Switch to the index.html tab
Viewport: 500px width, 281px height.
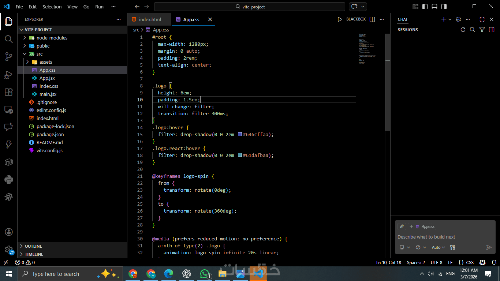(x=150, y=19)
